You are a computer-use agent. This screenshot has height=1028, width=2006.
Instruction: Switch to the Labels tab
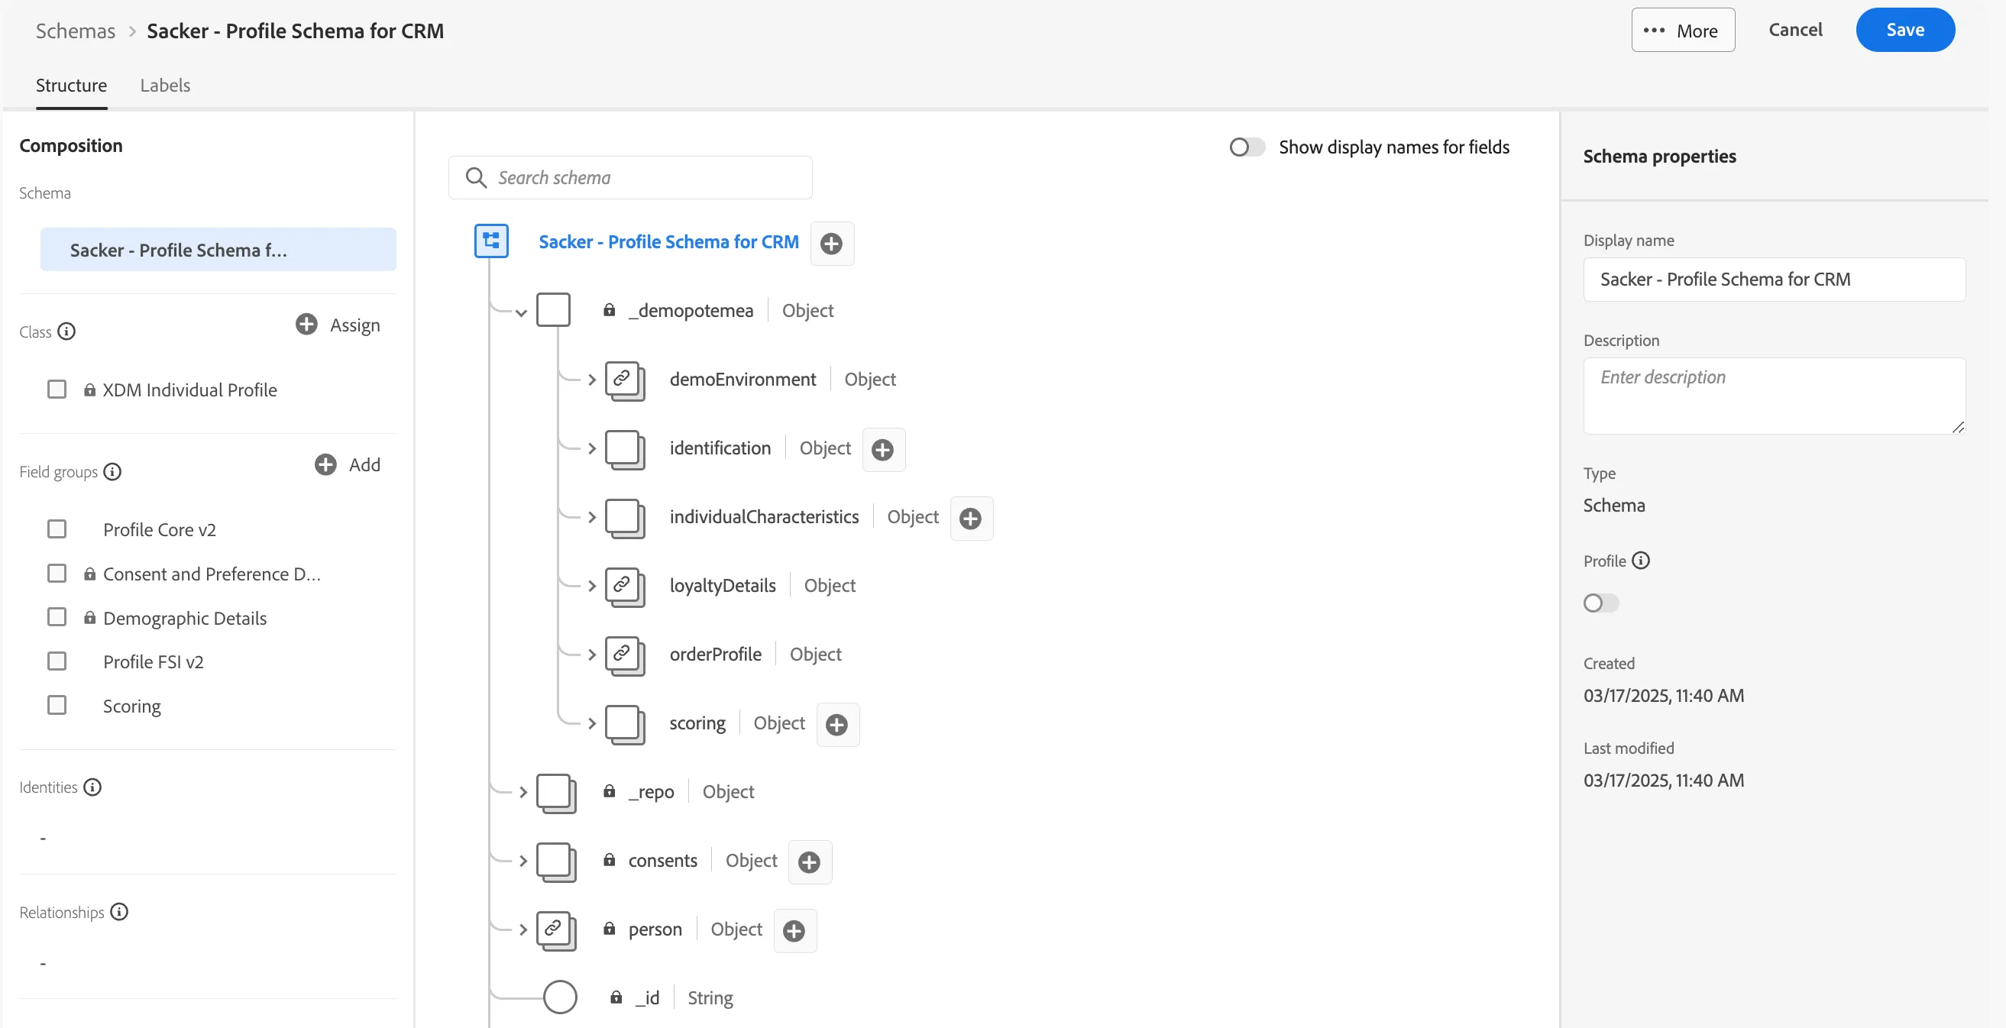coord(165,85)
